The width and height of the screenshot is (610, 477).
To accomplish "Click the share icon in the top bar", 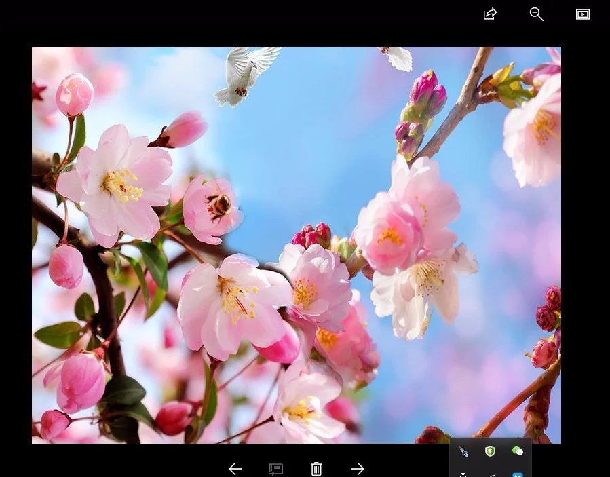I will pyautogui.click(x=490, y=14).
